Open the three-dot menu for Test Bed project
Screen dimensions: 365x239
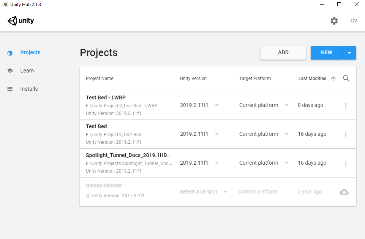(x=345, y=135)
